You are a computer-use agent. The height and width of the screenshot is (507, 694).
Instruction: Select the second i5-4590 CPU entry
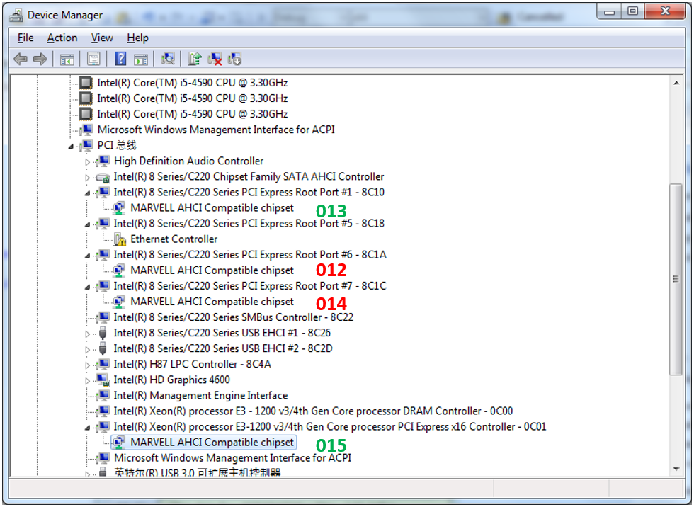192,98
